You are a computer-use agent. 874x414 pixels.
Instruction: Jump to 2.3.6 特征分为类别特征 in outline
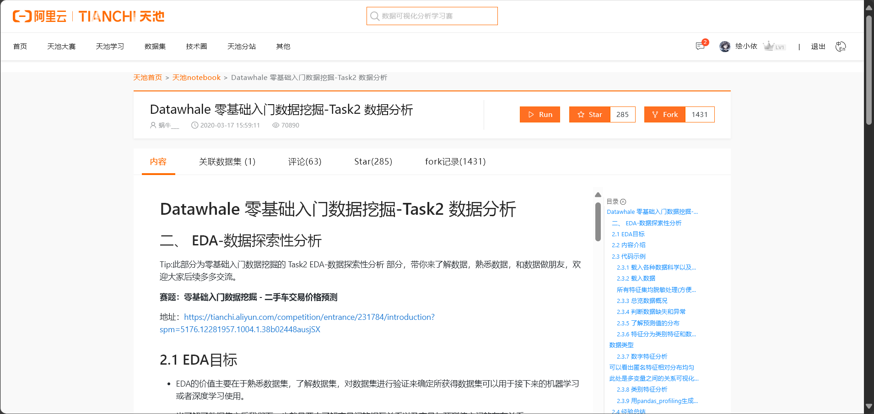pyautogui.click(x=656, y=334)
